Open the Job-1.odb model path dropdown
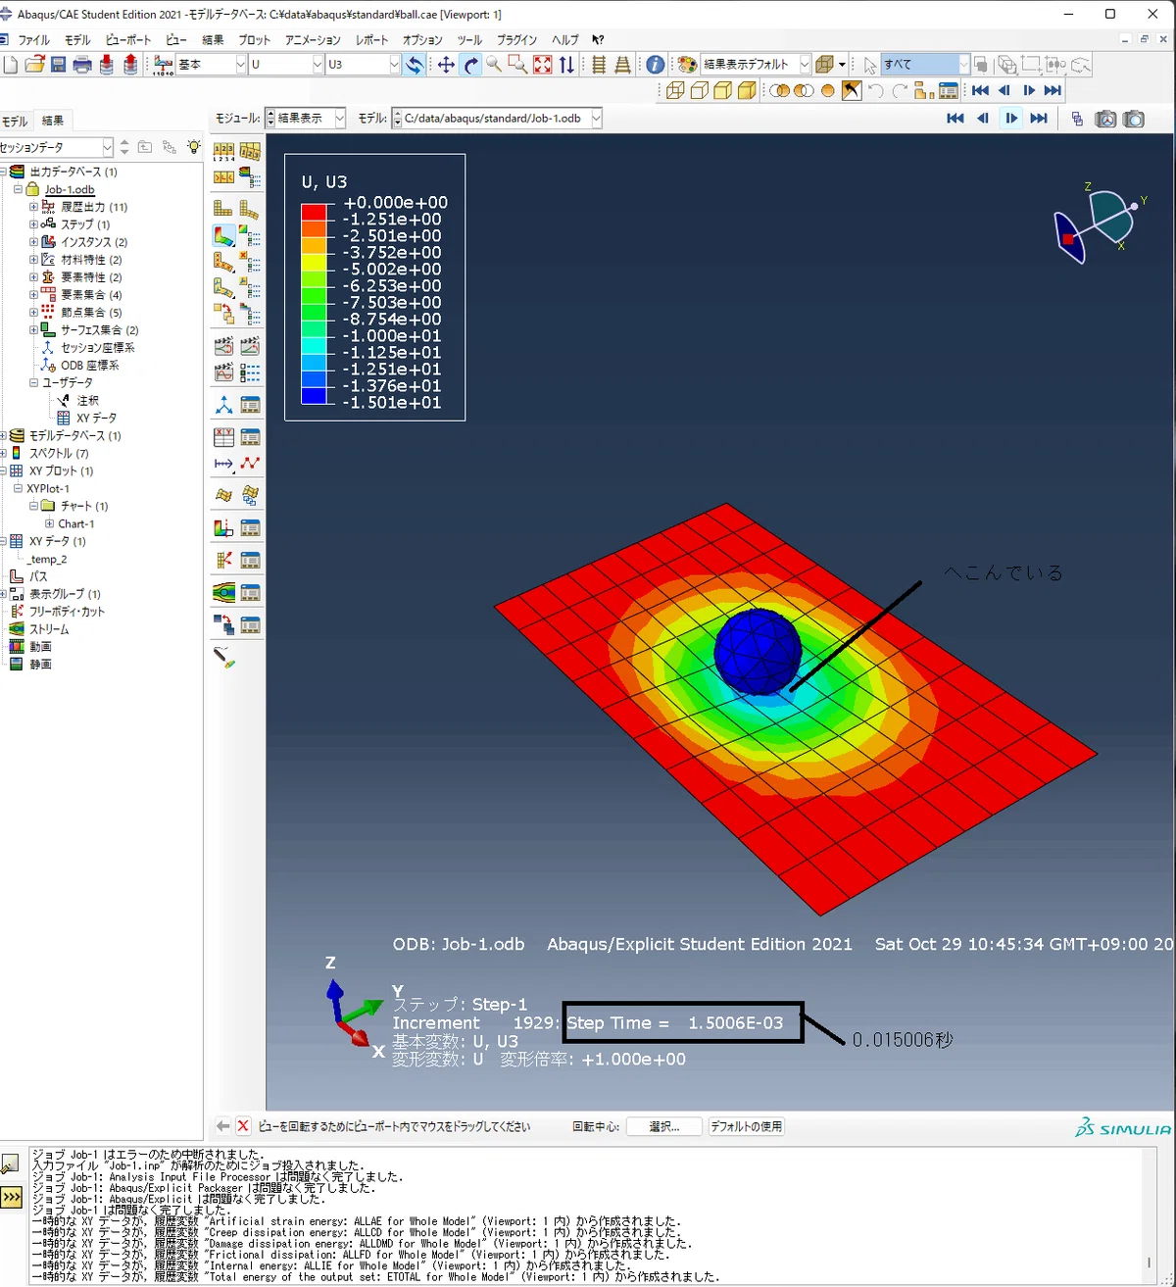1176x1287 pixels. (595, 119)
